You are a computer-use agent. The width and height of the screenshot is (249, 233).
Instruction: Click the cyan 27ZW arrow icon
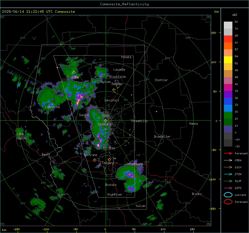tap(228, 174)
